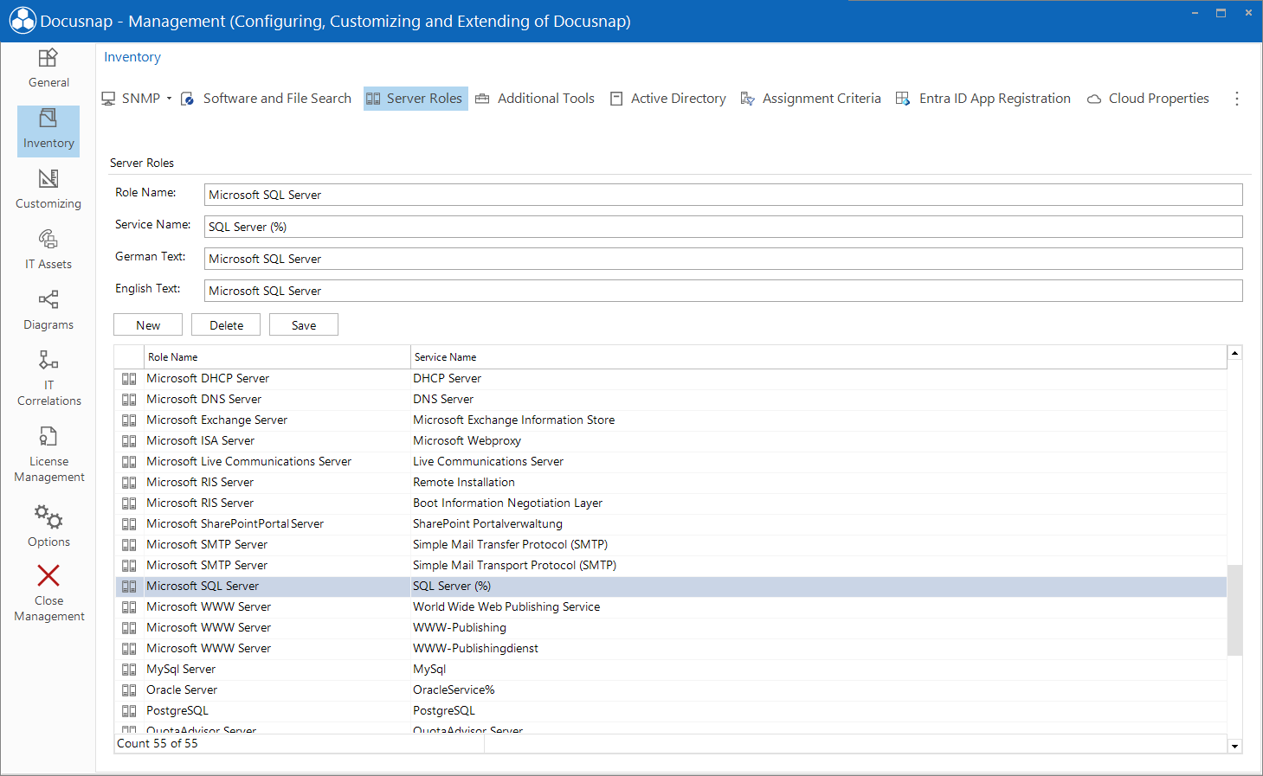Click into English Text field
Viewport: 1263px width, 776px height.
coord(724,291)
